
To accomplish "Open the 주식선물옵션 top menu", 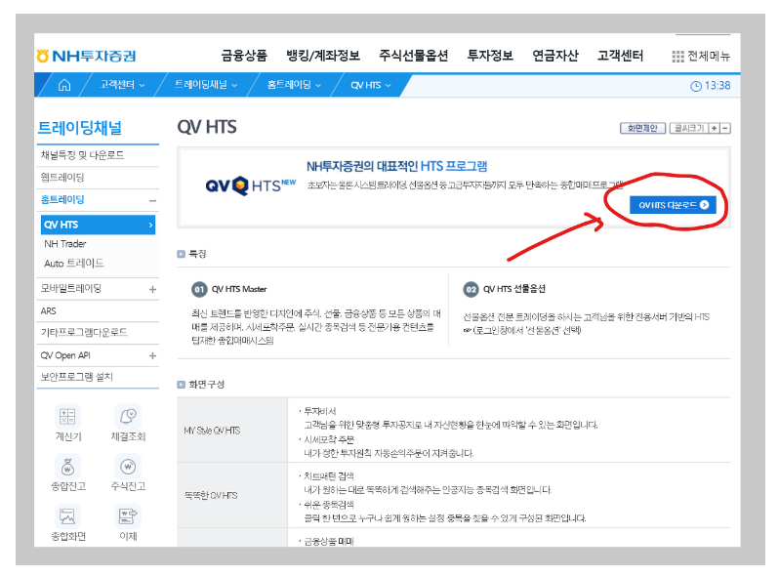I will [x=413, y=56].
